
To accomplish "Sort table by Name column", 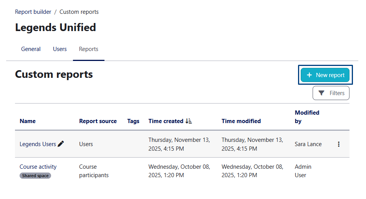I will 28,121.
